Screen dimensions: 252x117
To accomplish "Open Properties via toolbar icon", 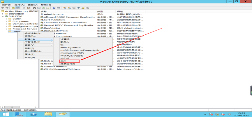I will point(39,8).
